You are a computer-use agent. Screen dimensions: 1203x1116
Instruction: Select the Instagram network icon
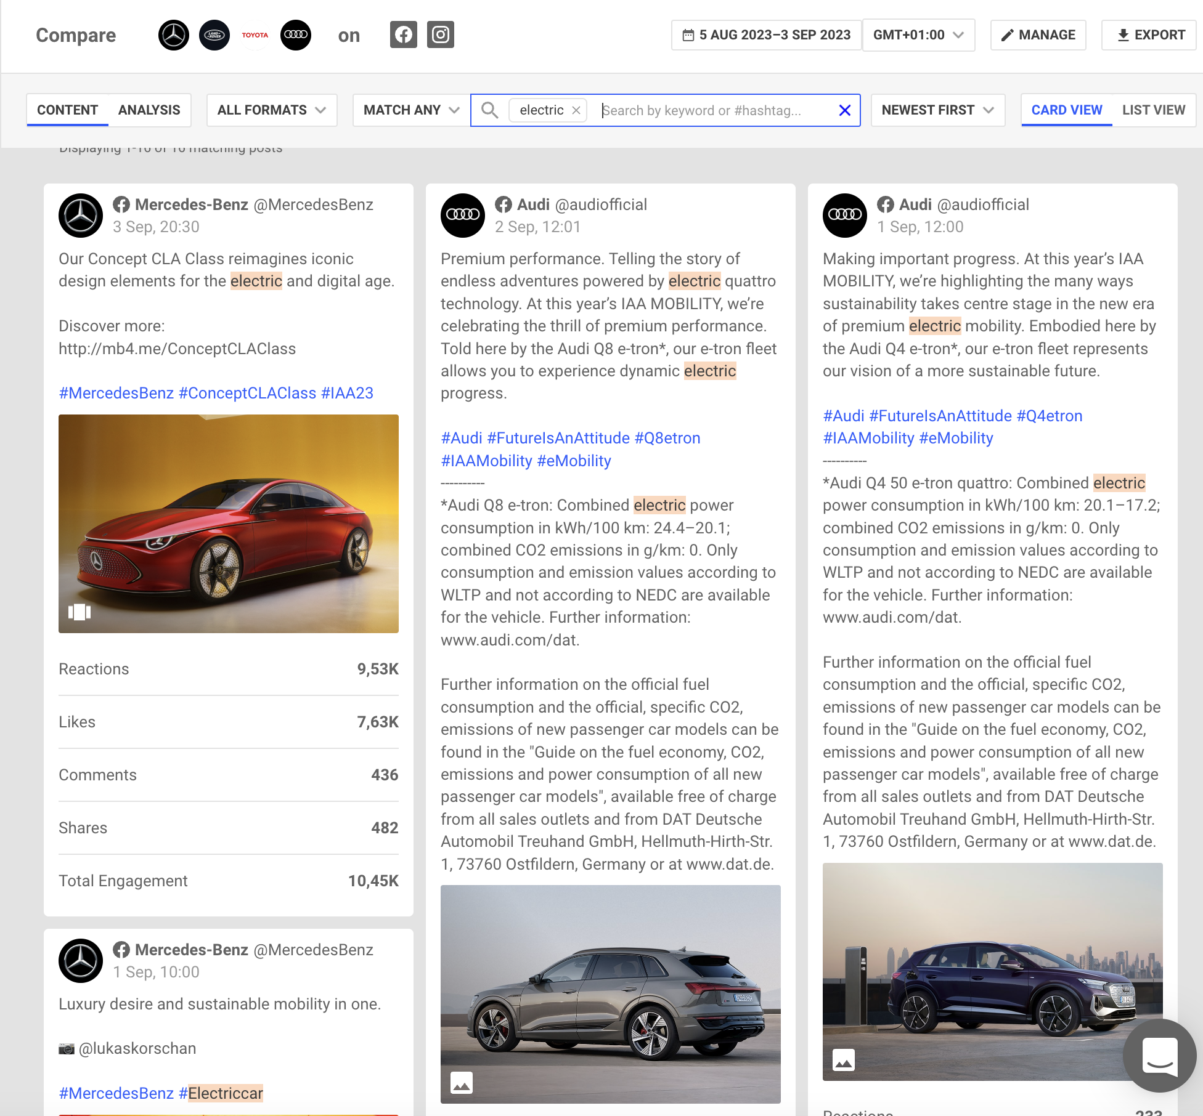pos(441,34)
